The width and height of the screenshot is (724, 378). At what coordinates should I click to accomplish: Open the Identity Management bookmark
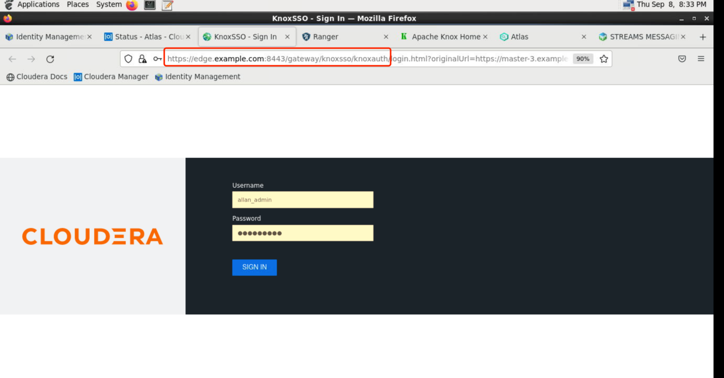coord(198,77)
